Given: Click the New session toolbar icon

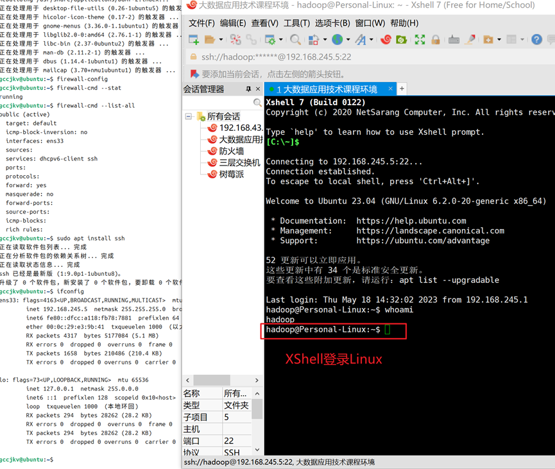Looking at the screenshot, I should click(x=194, y=40).
